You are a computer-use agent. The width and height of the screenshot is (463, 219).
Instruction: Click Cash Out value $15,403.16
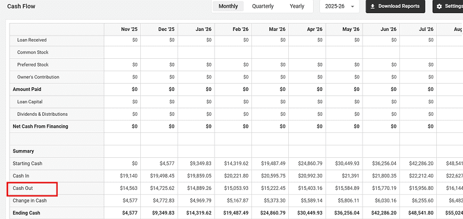tap(310, 188)
